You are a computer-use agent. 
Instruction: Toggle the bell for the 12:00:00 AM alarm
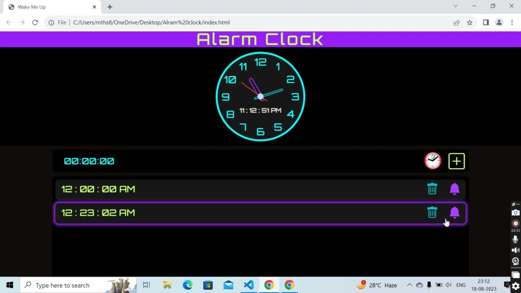coord(455,189)
